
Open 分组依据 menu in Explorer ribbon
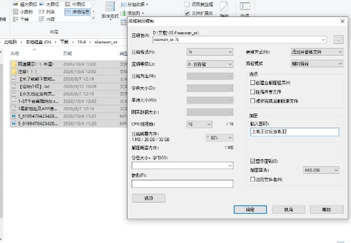coord(135,4)
